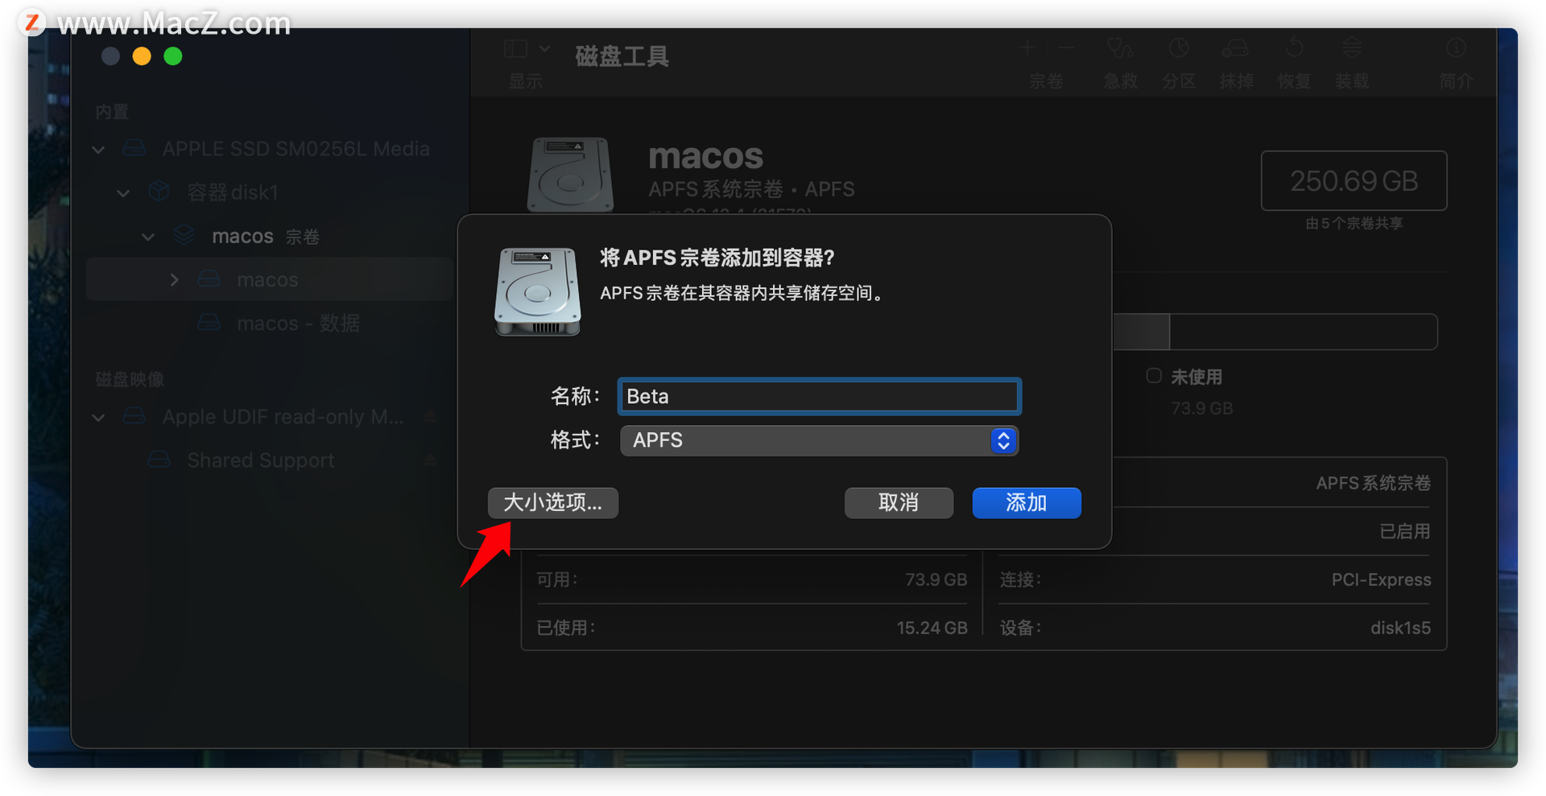Click the Size Options (大小选项...) button
This screenshot has width=1546, height=796.
point(553,503)
